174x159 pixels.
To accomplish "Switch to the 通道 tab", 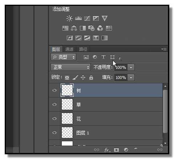I will [x=69, y=49].
